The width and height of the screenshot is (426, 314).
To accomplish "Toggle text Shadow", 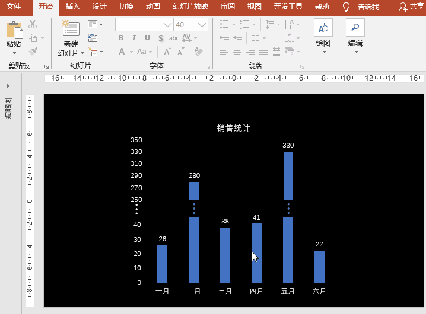I will [x=161, y=39].
